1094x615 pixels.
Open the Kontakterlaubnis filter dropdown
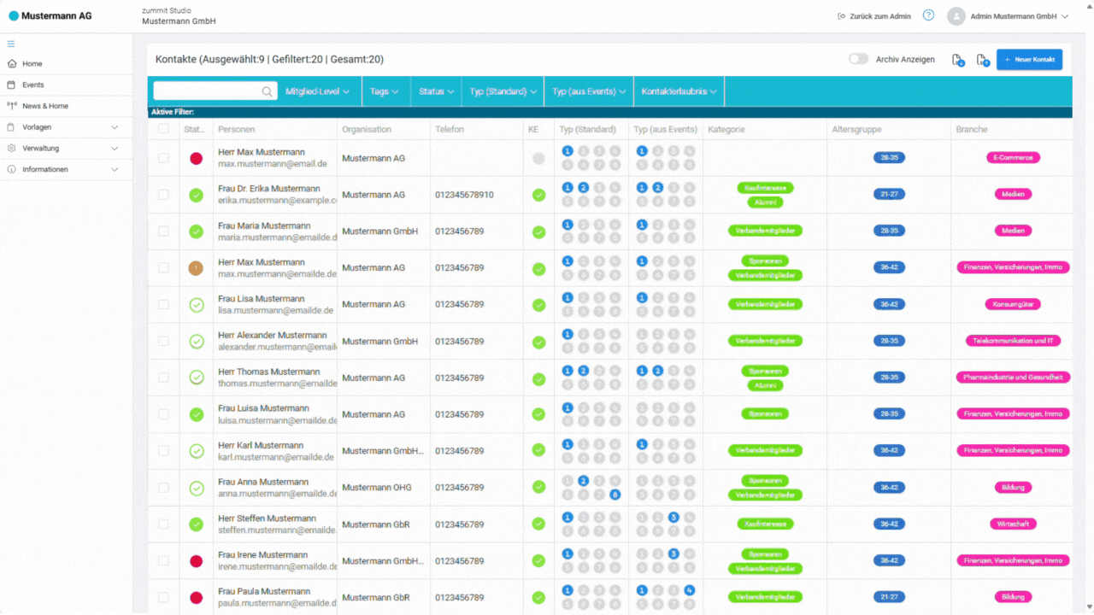[679, 91]
